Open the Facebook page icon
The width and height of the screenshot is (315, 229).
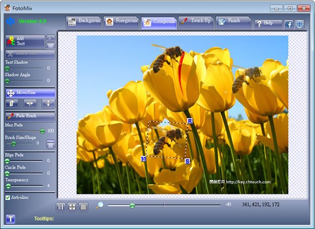click(289, 24)
